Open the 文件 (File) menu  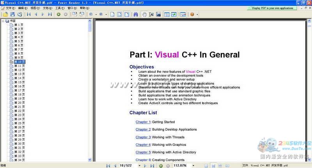(x=11, y=8)
